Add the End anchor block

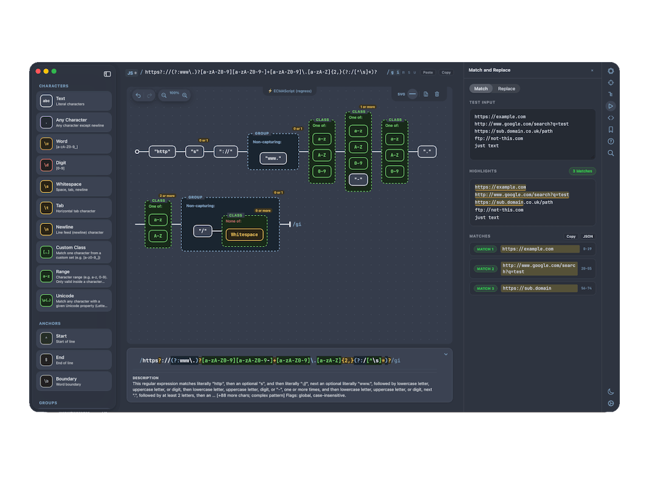point(74,360)
